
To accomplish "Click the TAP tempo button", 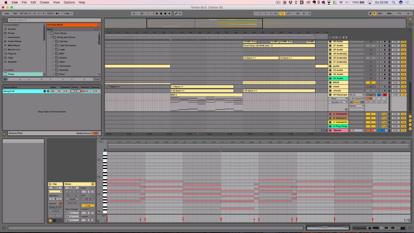I will click(15, 14).
